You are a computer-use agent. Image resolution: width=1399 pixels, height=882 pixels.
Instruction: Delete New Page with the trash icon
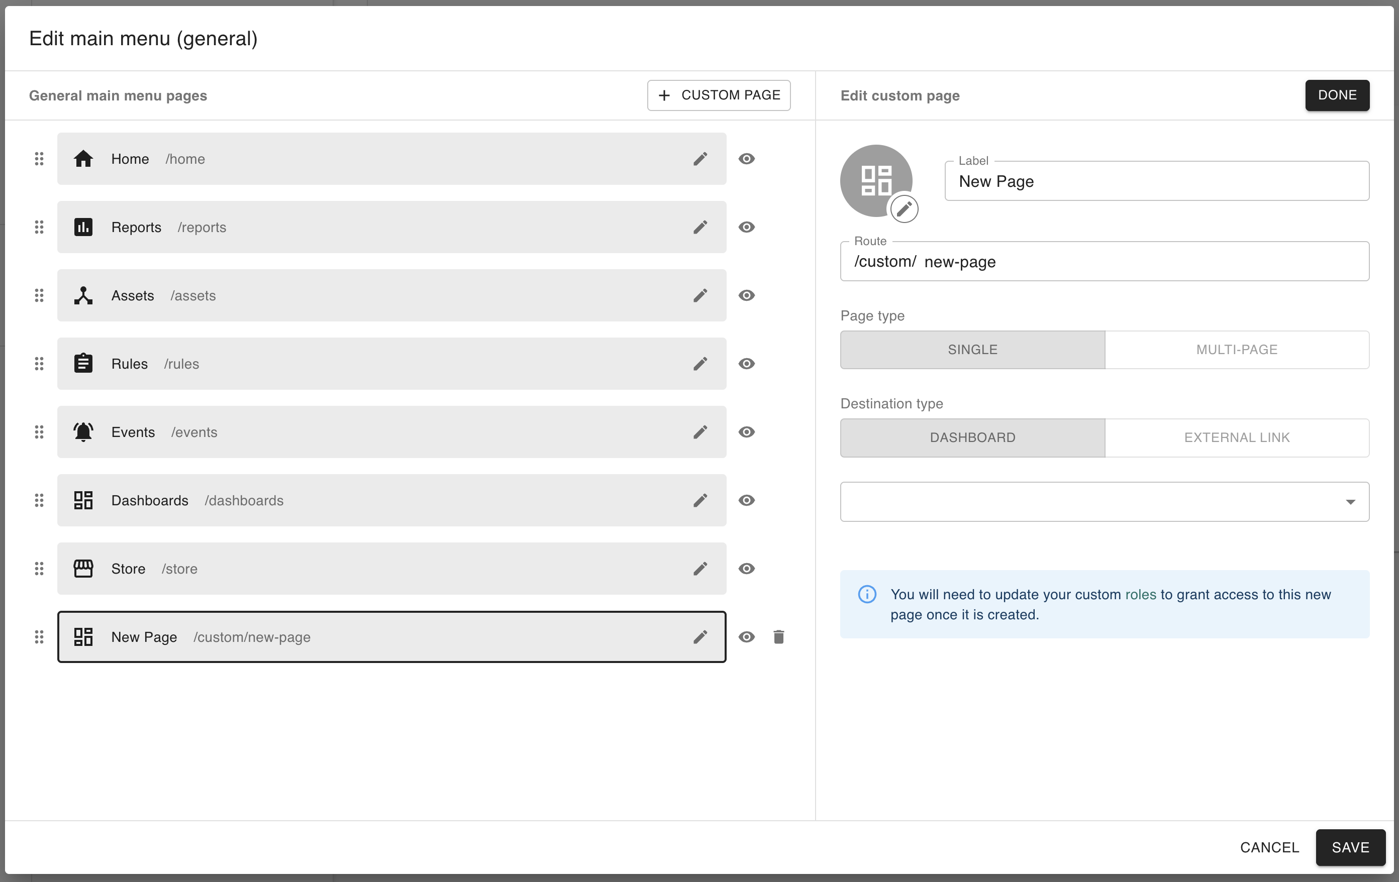pos(778,637)
